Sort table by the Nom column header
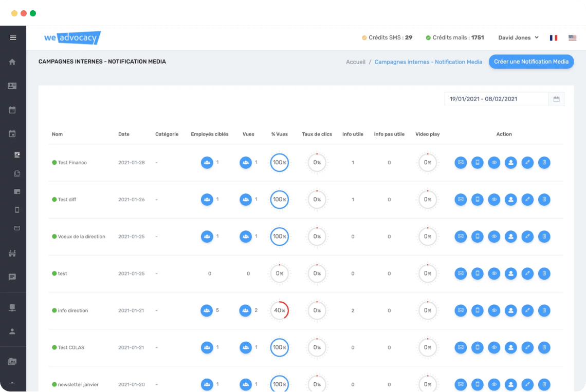Viewport: 586px width, 392px height. pos(57,134)
